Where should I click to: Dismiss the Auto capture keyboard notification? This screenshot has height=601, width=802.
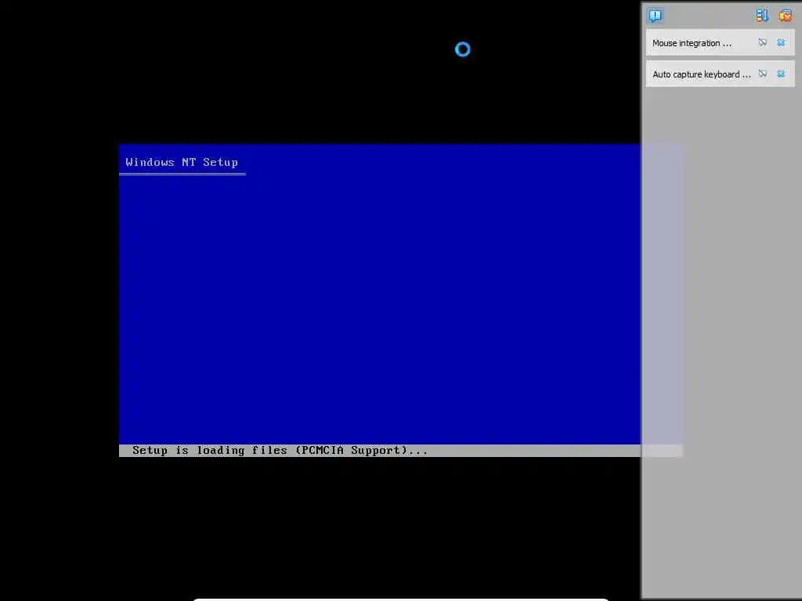point(781,74)
